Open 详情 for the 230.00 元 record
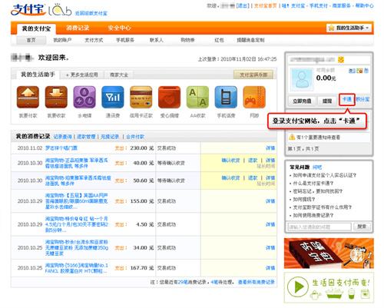 click(x=270, y=148)
